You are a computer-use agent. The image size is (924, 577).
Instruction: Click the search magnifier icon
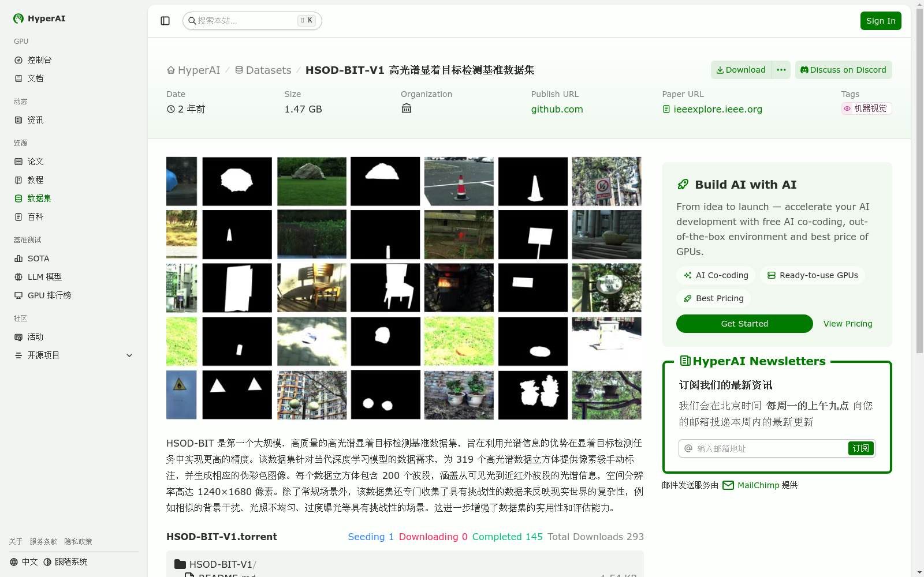tap(192, 21)
